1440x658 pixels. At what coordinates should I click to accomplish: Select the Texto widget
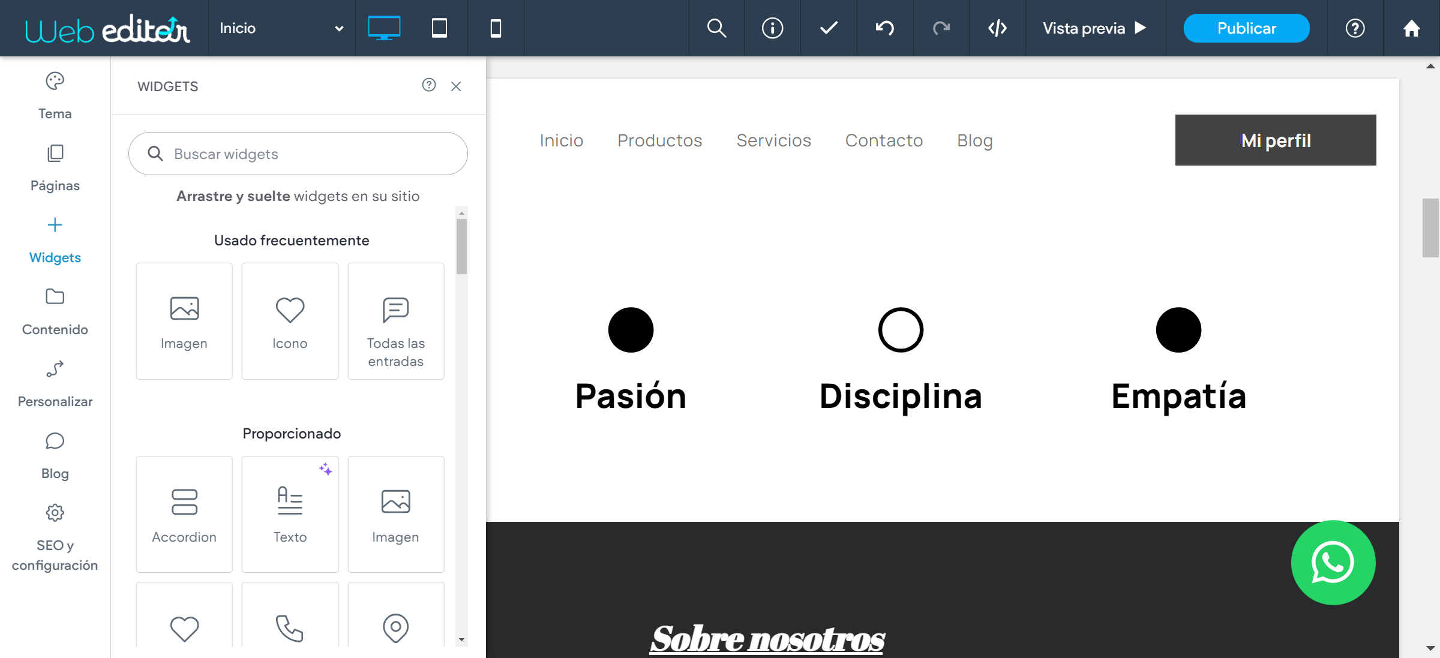tap(290, 514)
